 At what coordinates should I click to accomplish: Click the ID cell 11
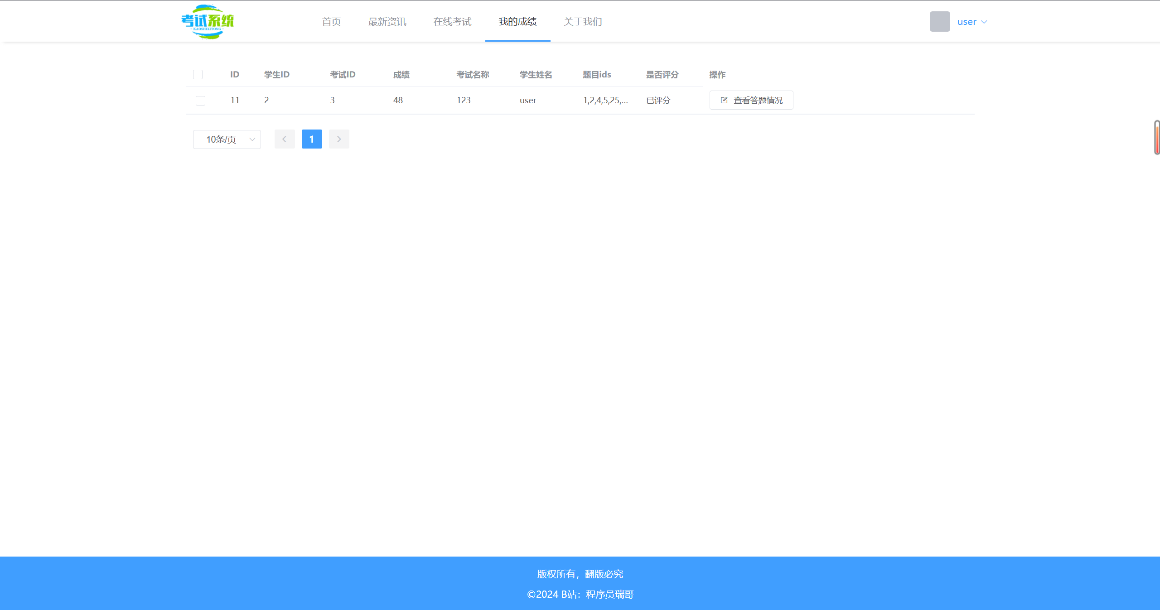pyautogui.click(x=235, y=101)
